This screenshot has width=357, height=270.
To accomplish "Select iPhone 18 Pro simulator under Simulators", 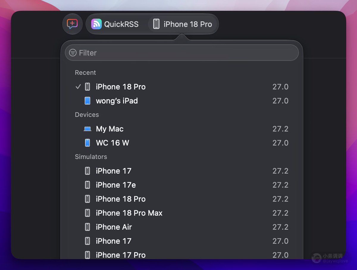I will tap(182, 199).
